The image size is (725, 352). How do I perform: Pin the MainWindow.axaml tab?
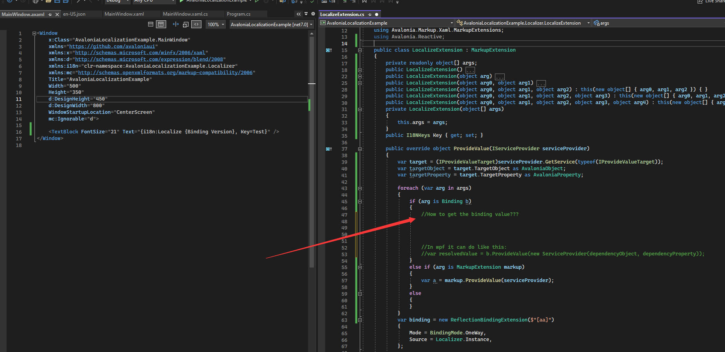pyautogui.click(x=50, y=14)
